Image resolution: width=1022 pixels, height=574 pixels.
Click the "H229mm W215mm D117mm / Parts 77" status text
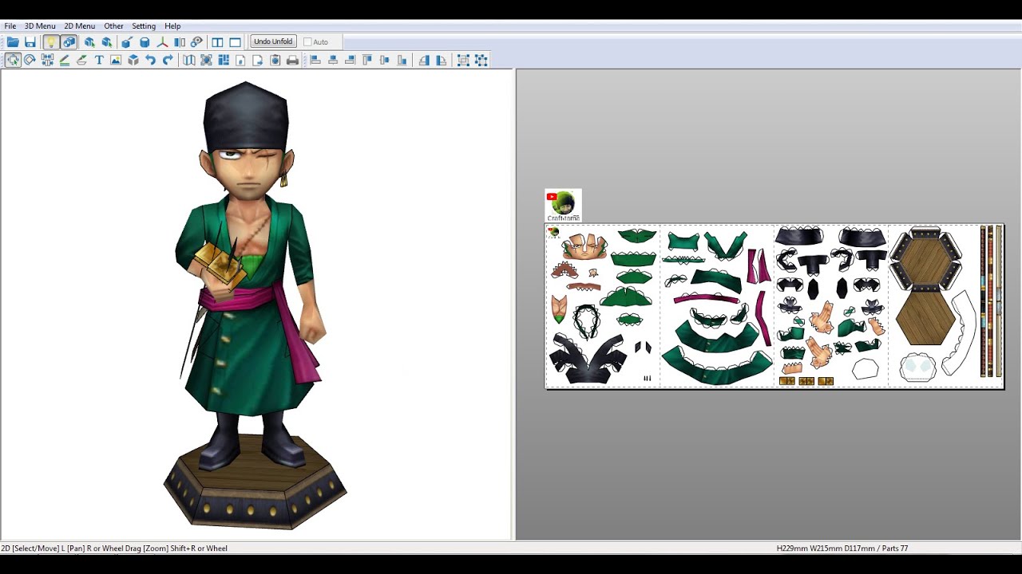(842, 548)
